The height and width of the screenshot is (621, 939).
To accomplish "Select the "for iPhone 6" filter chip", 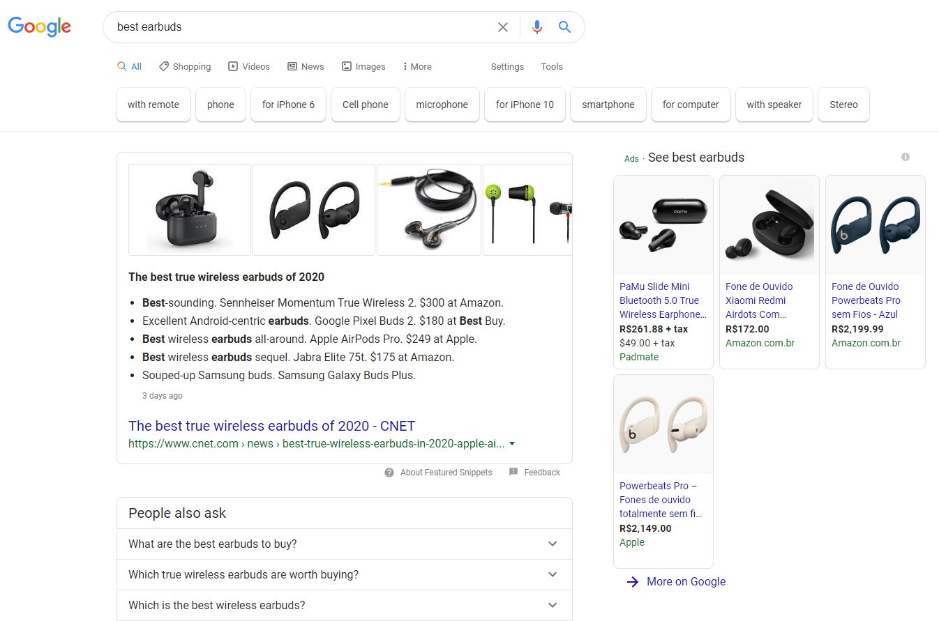I will click(288, 105).
